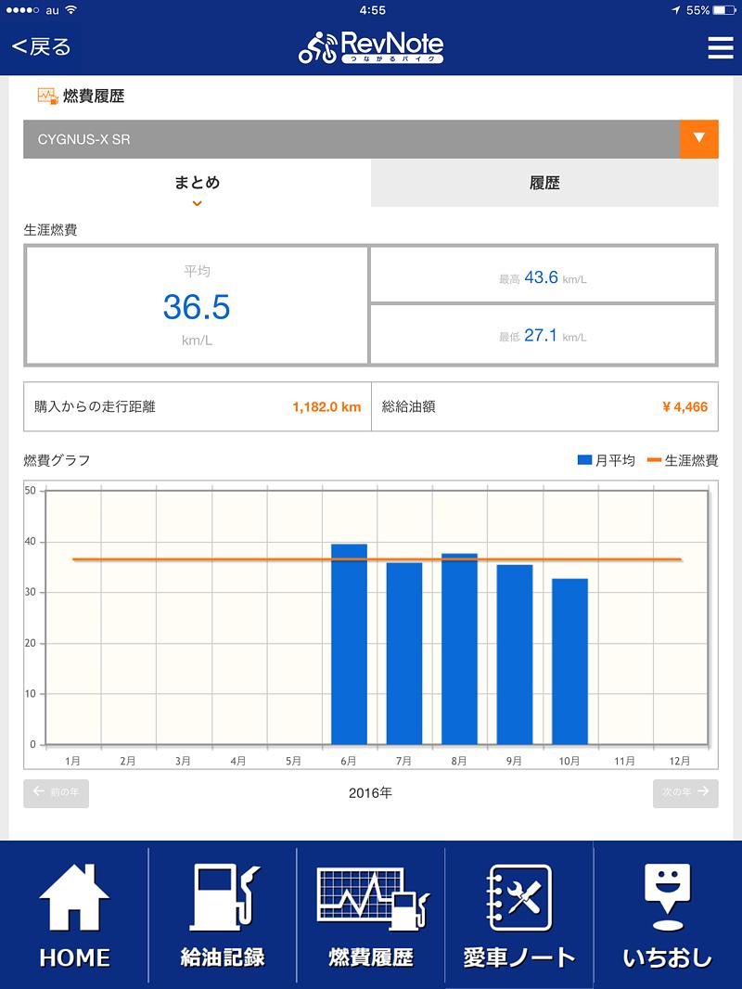
Task: Go to previous year 前の年
Action: click(57, 792)
